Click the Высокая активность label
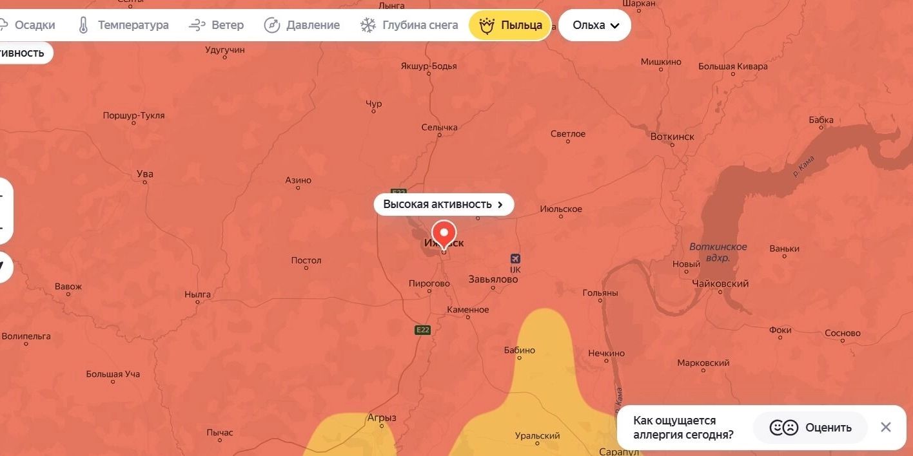Viewport: 913px width, 456px height. (437, 204)
